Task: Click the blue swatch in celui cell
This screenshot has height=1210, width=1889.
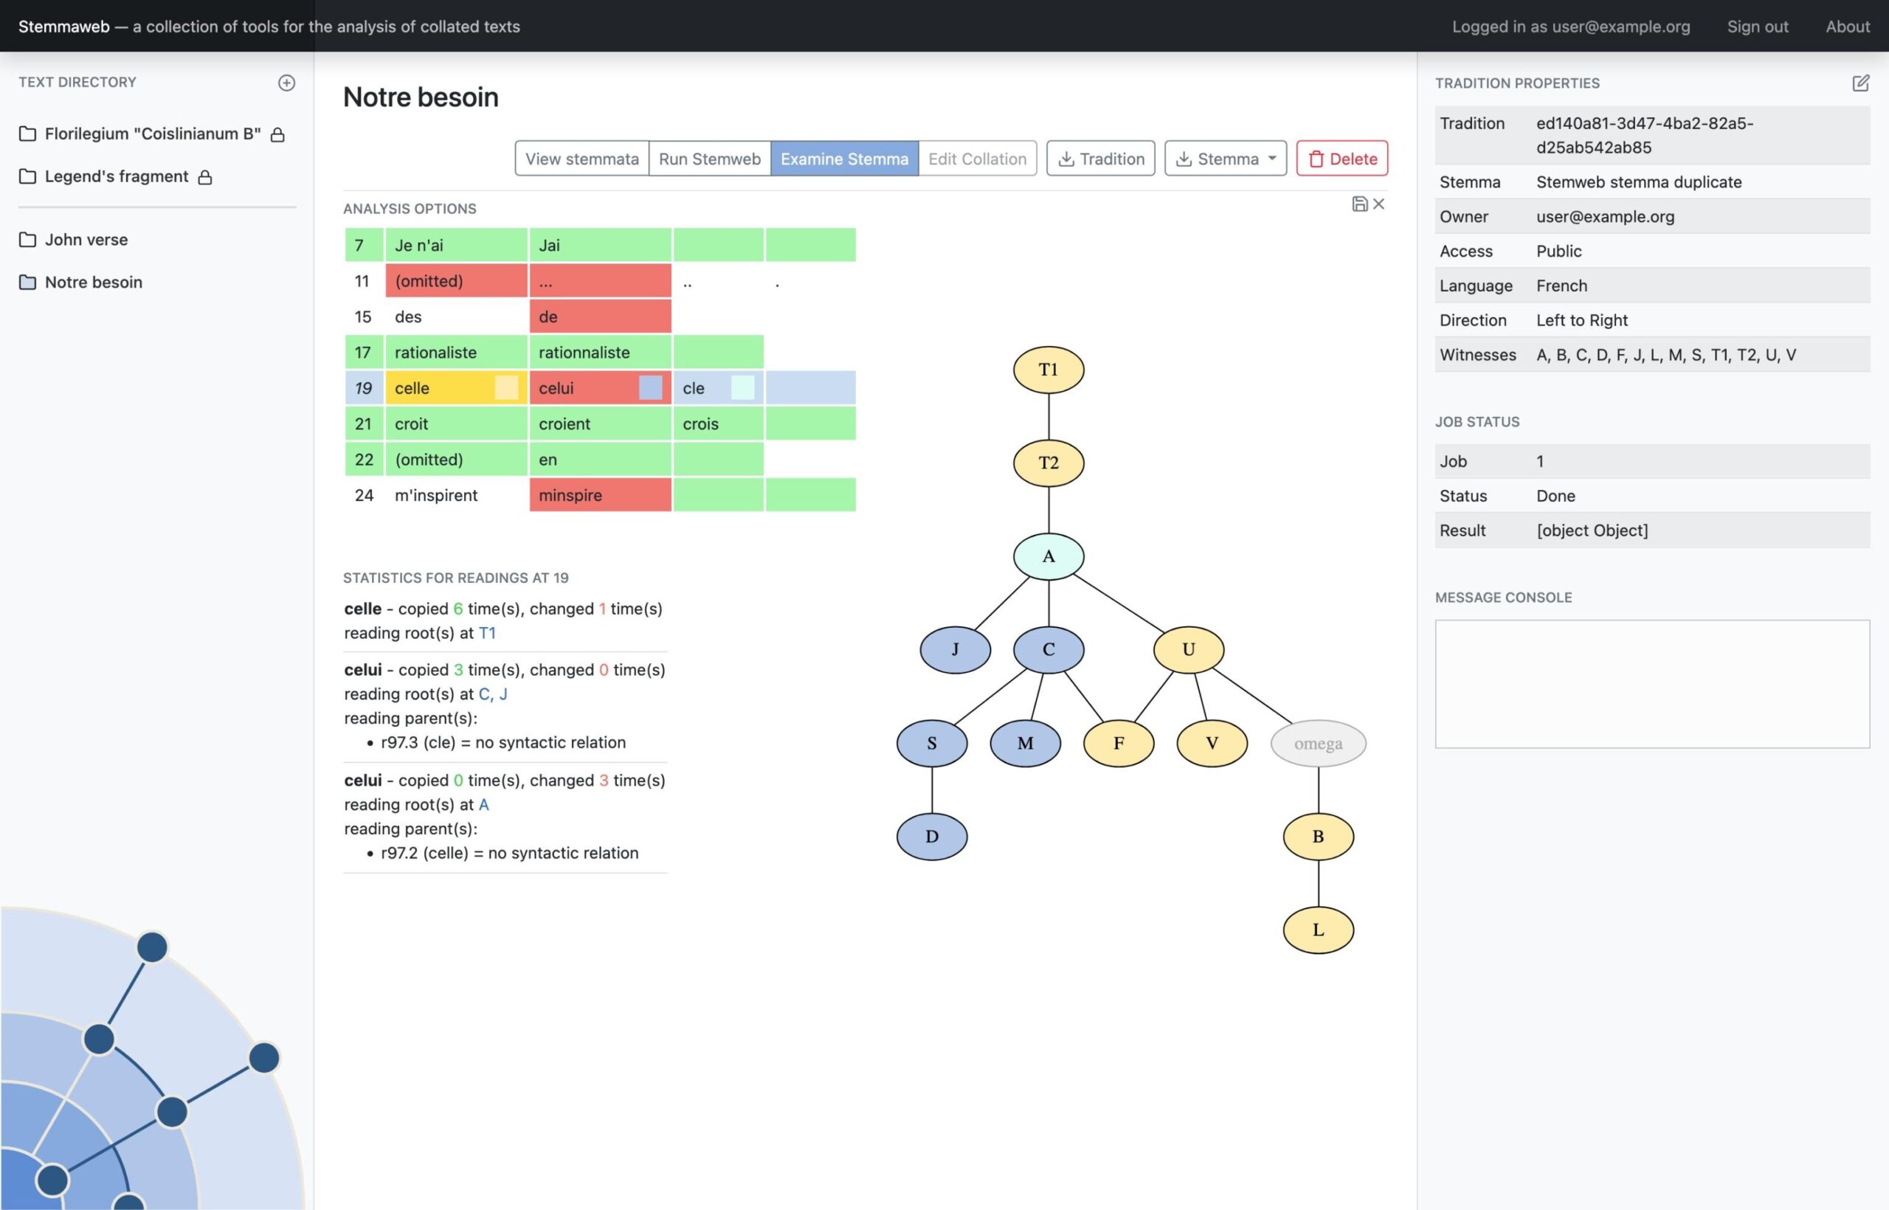Action: click(x=650, y=388)
